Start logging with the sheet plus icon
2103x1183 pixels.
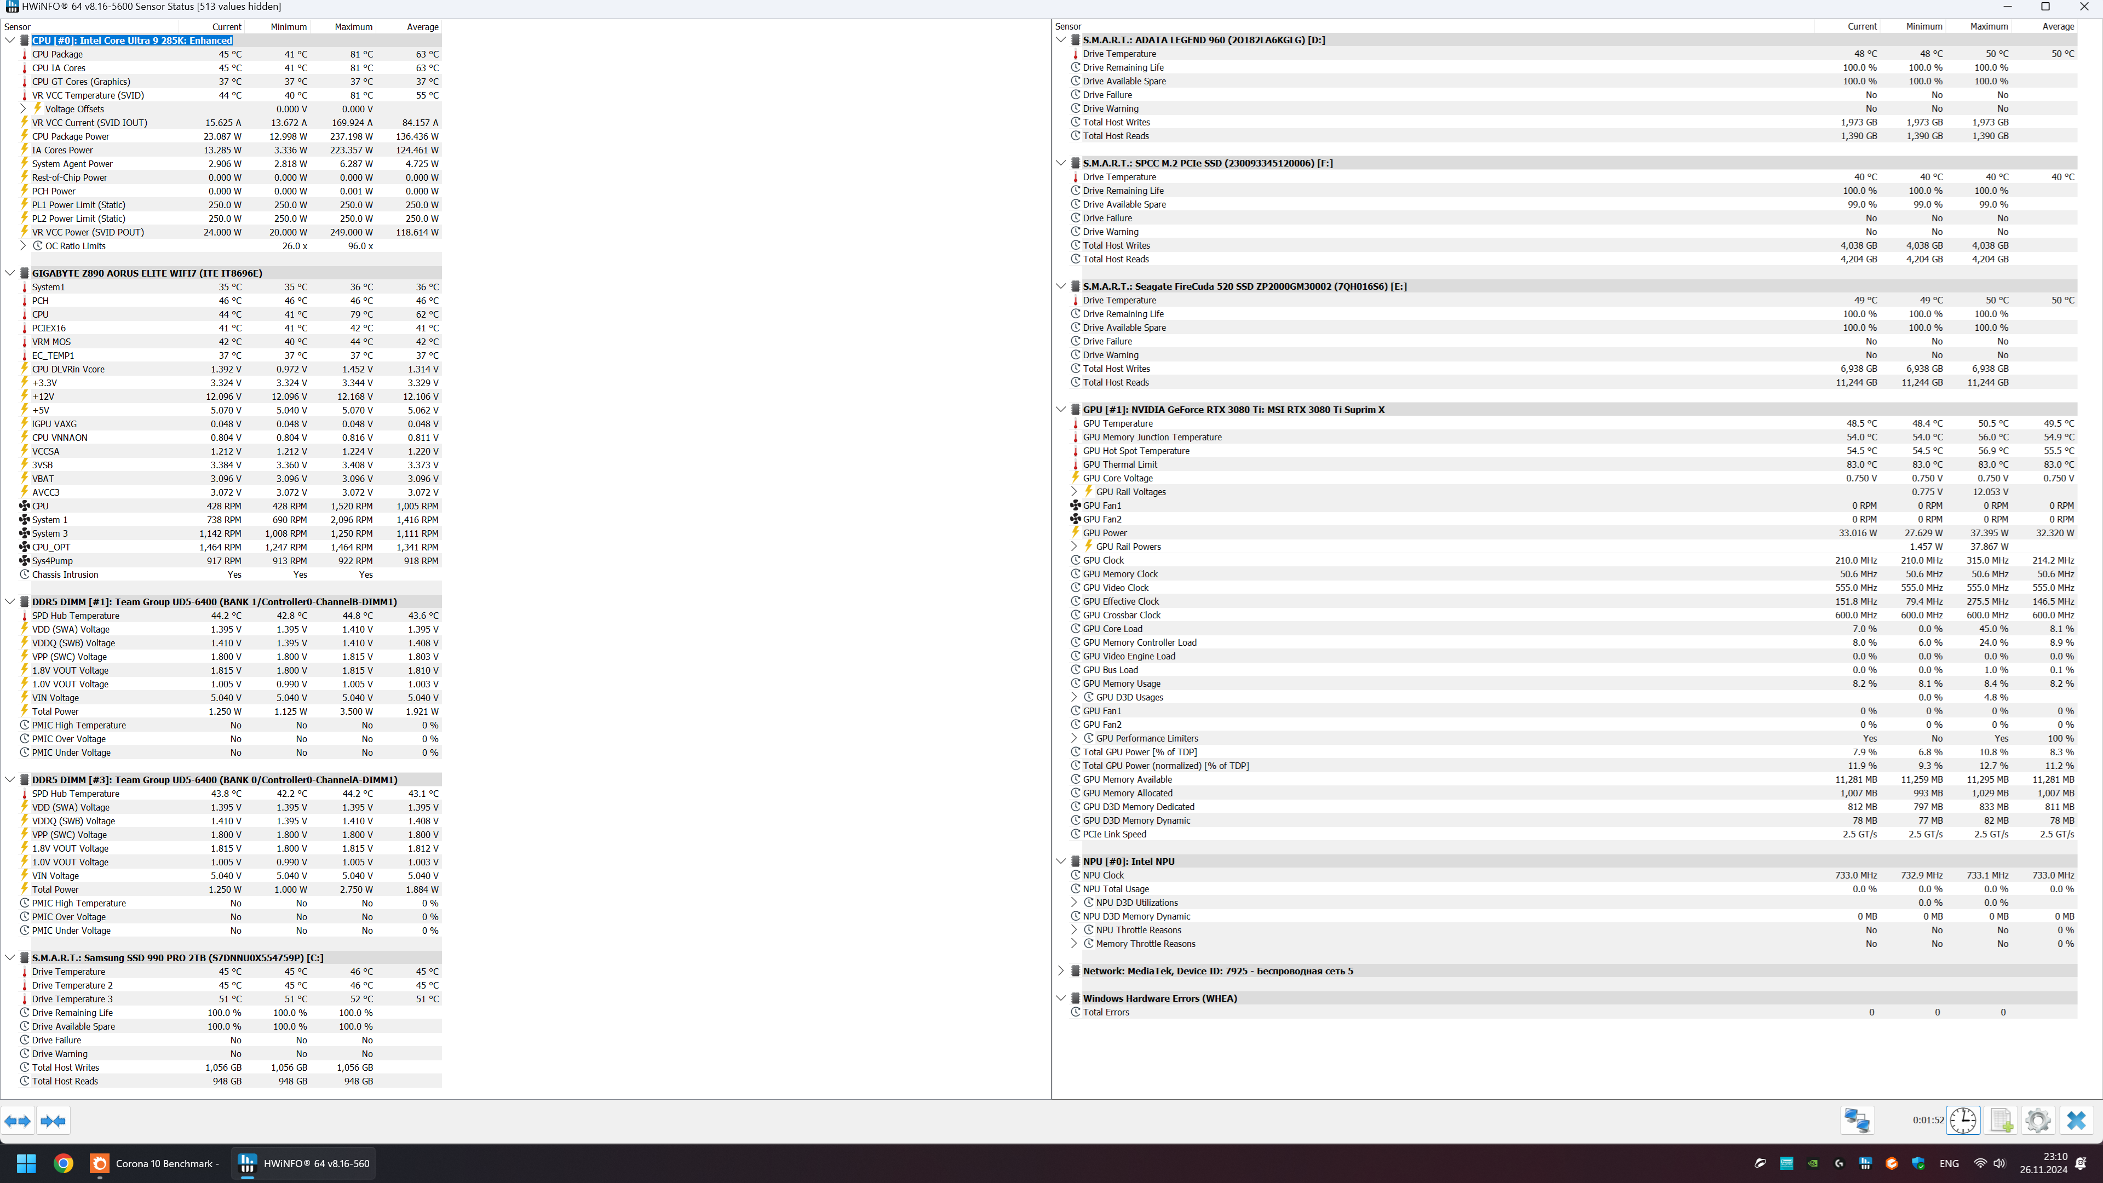(x=2001, y=1120)
